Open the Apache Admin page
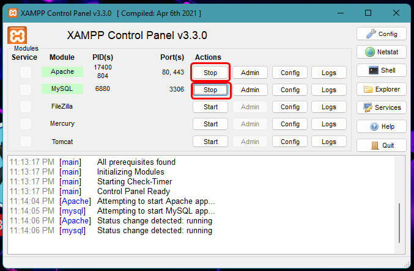 [250, 73]
